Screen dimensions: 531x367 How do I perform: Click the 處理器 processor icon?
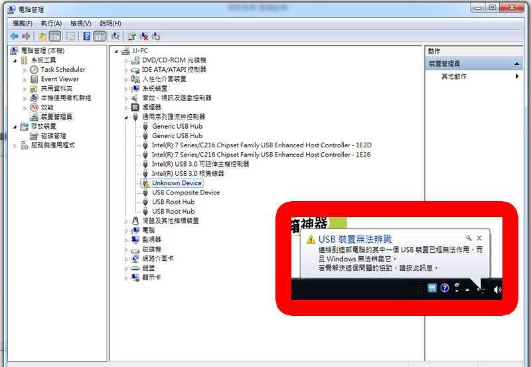pyautogui.click(x=135, y=108)
